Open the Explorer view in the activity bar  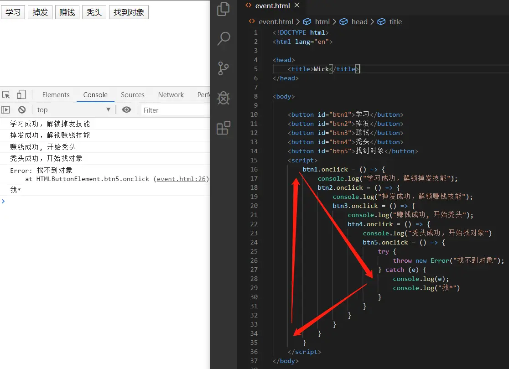pyautogui.click(x=223, y=9)
